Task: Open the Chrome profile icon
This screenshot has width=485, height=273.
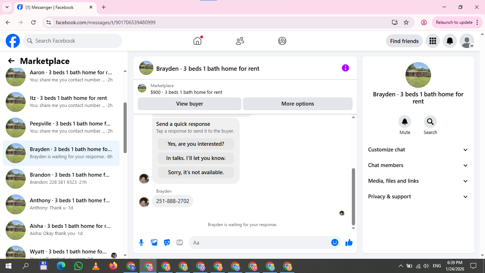Action: [424, 22]
